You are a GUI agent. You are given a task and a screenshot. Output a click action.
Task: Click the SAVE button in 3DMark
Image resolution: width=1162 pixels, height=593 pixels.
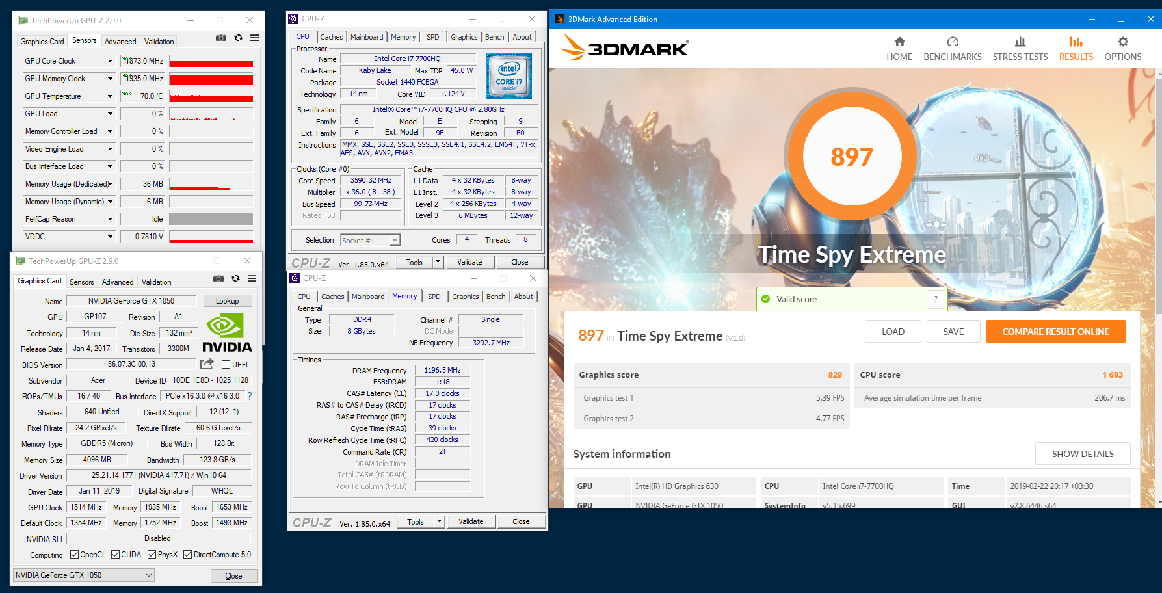[x=953, y=332]
